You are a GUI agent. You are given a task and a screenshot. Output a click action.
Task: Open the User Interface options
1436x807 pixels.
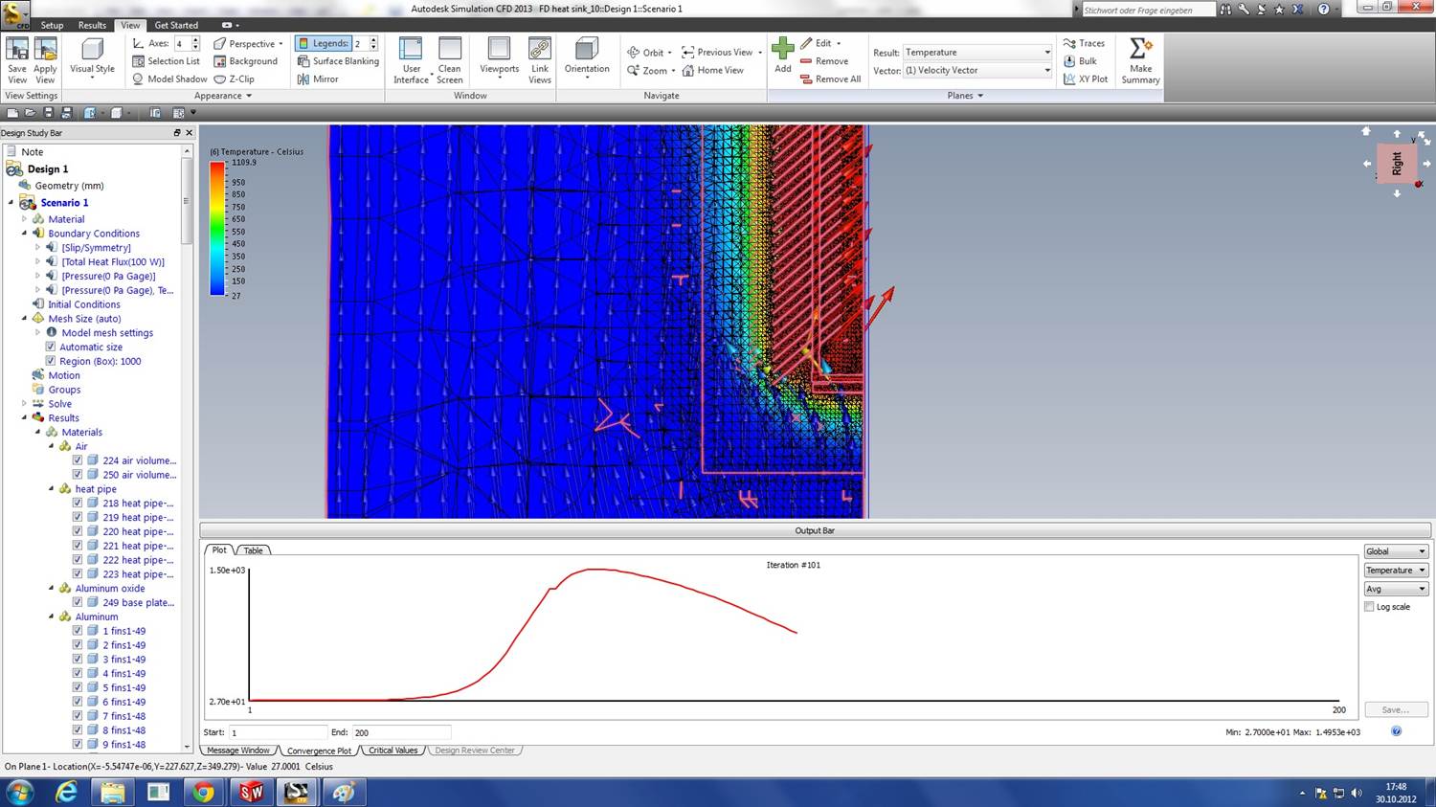(x=411, y=60)
